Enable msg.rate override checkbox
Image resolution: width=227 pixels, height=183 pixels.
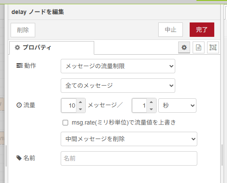coord(65,122)
